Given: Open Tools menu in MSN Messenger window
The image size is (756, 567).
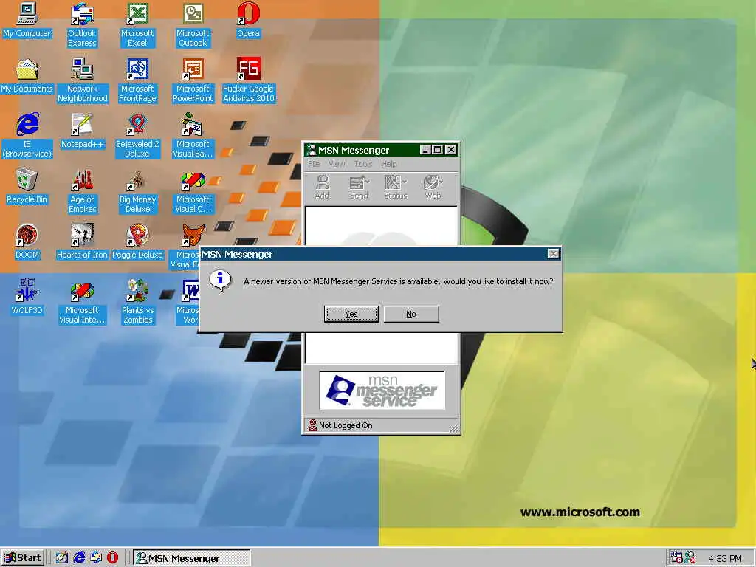Looking at the screenshot, I should pyautogui.click(x=363, y=164).
